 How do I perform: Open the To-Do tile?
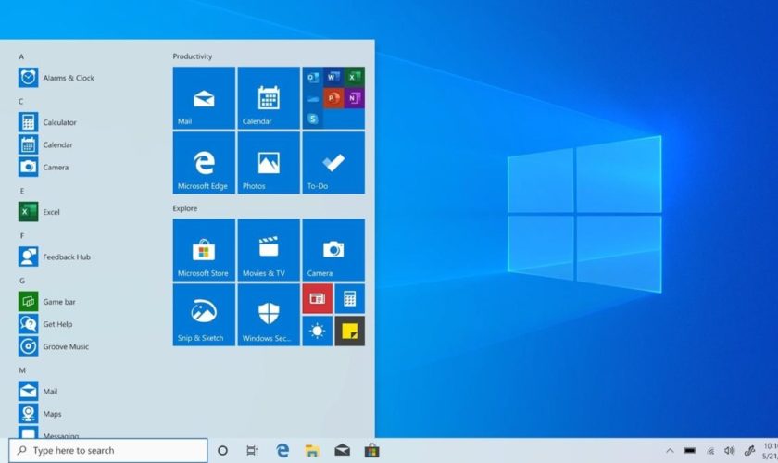[333, 163]
